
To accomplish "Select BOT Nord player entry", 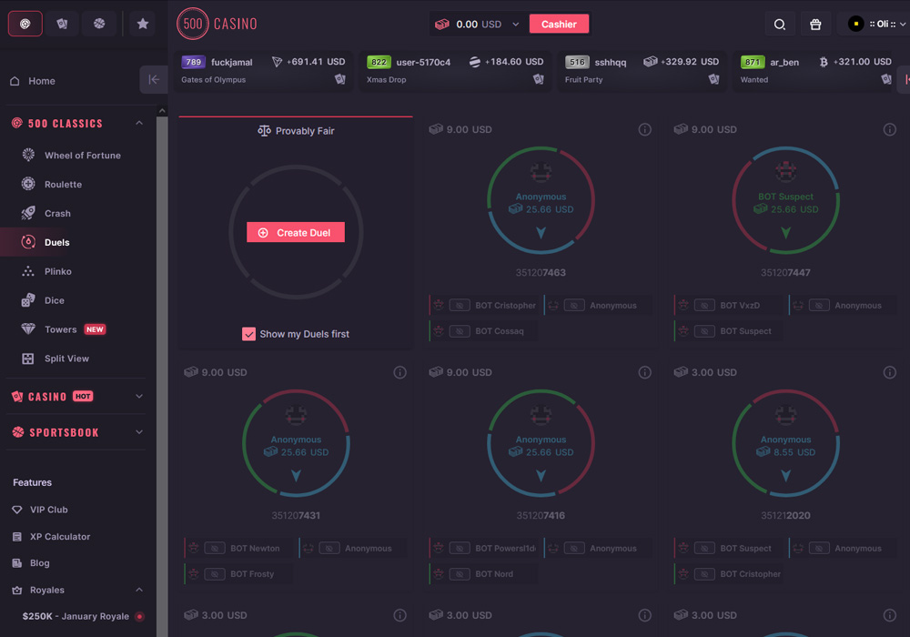I will (483, 574).
